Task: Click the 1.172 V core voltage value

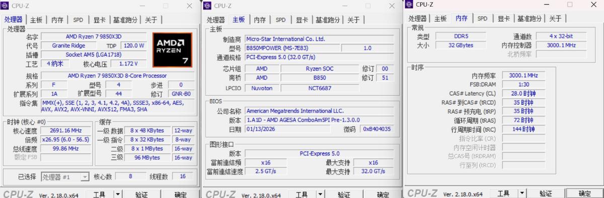Action: 129,64
